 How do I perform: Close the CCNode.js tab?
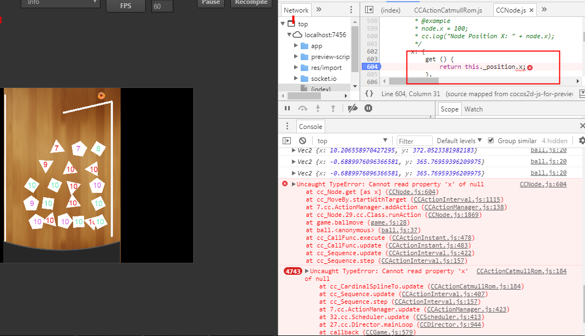(x=532, y=10)
